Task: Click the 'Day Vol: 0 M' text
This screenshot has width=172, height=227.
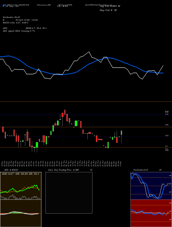Action: coord(108,10)
